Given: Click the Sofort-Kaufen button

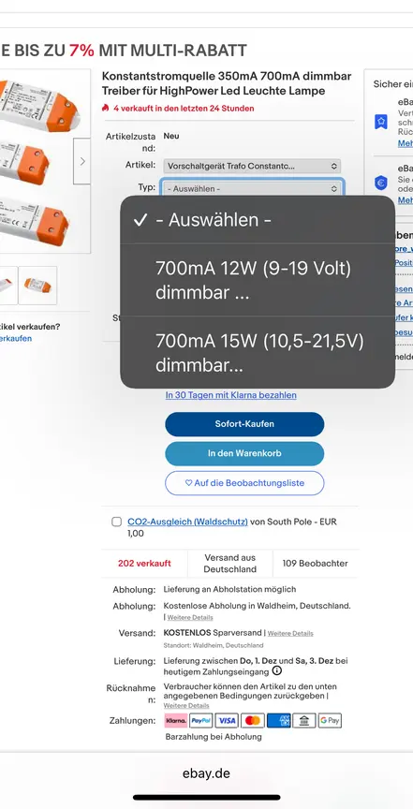Looking at the screenshot, I should click(244, 424).
